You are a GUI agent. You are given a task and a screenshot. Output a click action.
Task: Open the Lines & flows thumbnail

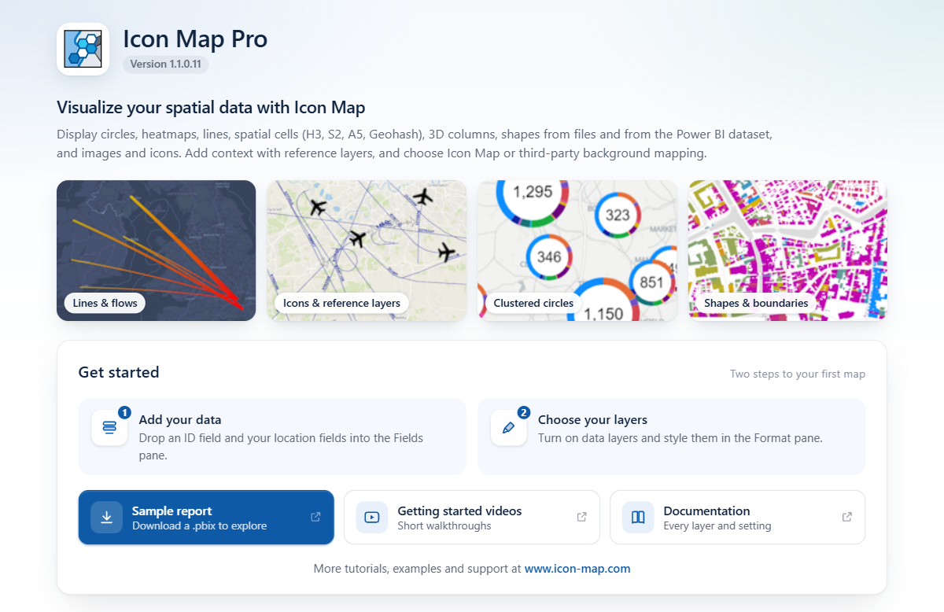pos(156,250)
